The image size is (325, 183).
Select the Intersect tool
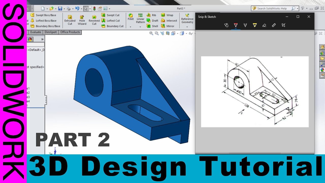point(169,21)
